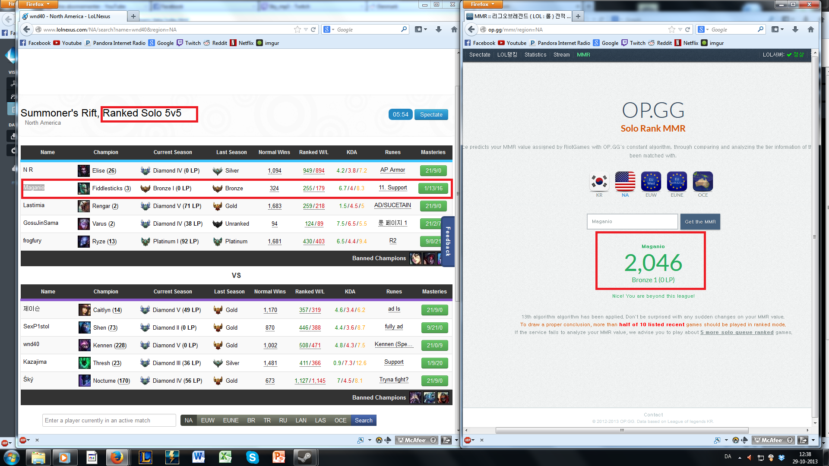Open the AP Armor runes link
Viewport: 829px width, 466px height.
pyautogui.click(x=392, y=170)
